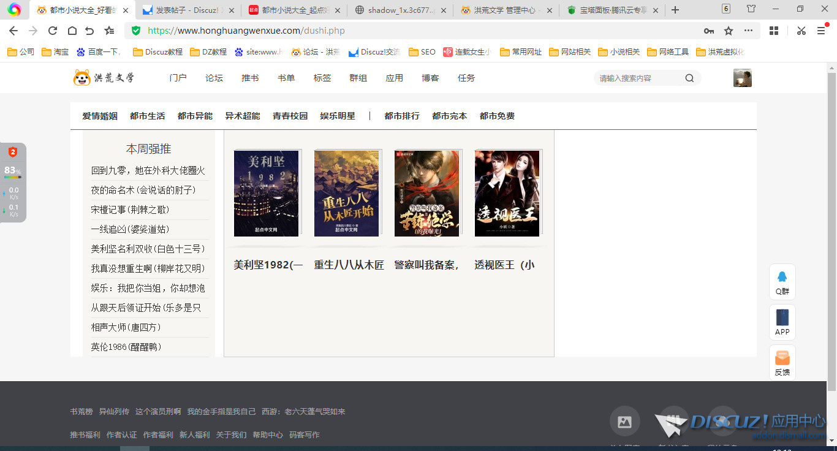Open the browser main menu

coord(821,30)
